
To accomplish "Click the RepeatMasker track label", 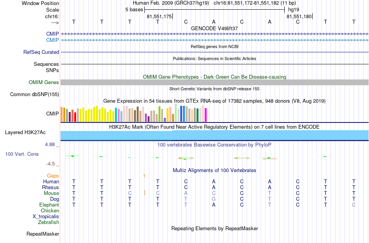I will (x=43, y=234).
